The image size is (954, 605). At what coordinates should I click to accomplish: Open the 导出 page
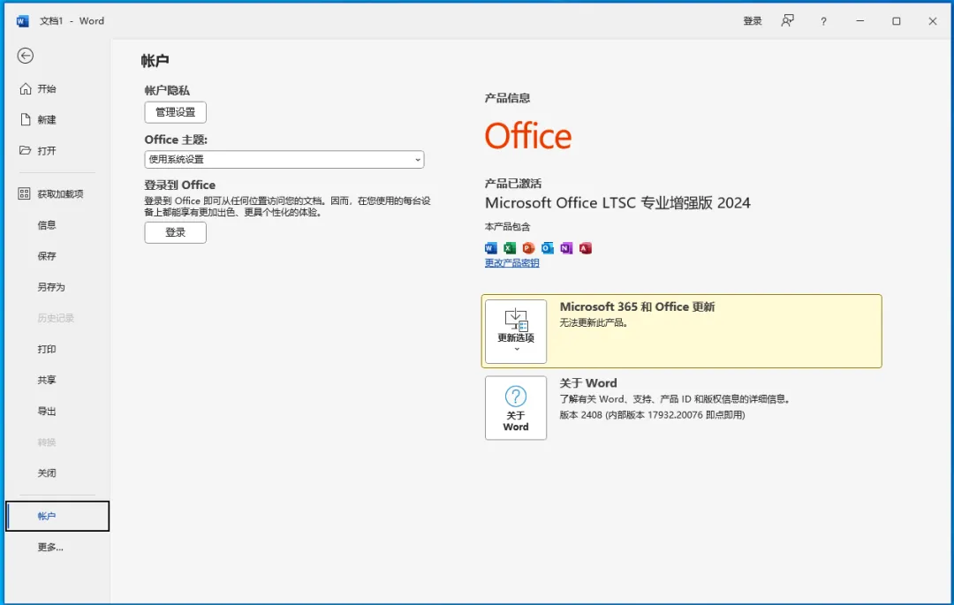[47, 411]
